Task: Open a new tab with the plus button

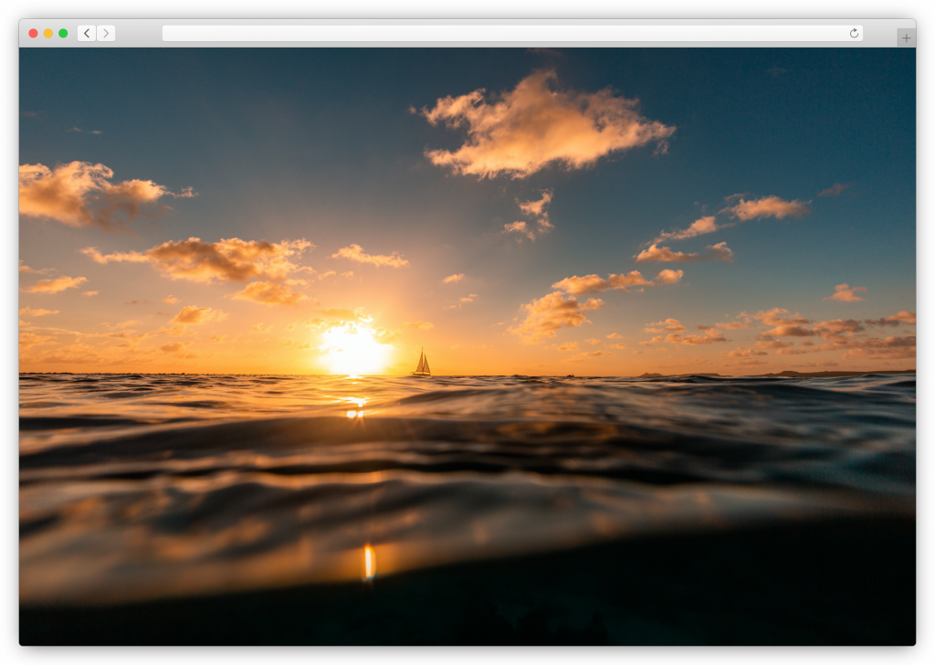Action: point(907,37)
